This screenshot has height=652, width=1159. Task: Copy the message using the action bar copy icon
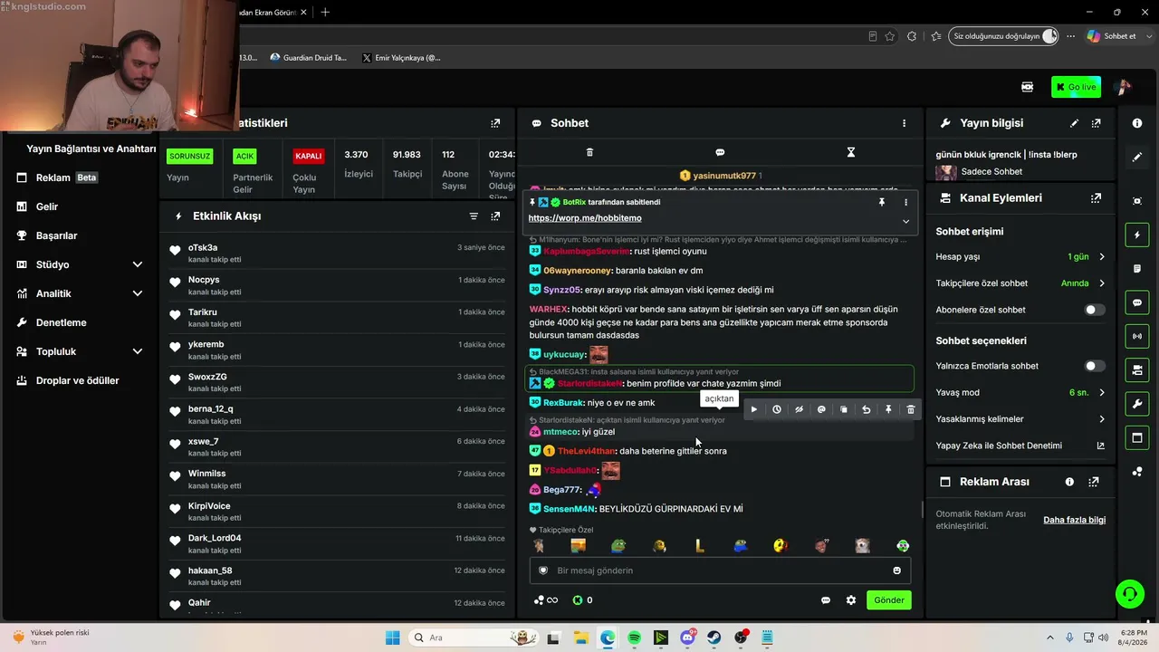click(x=844, y=409)
